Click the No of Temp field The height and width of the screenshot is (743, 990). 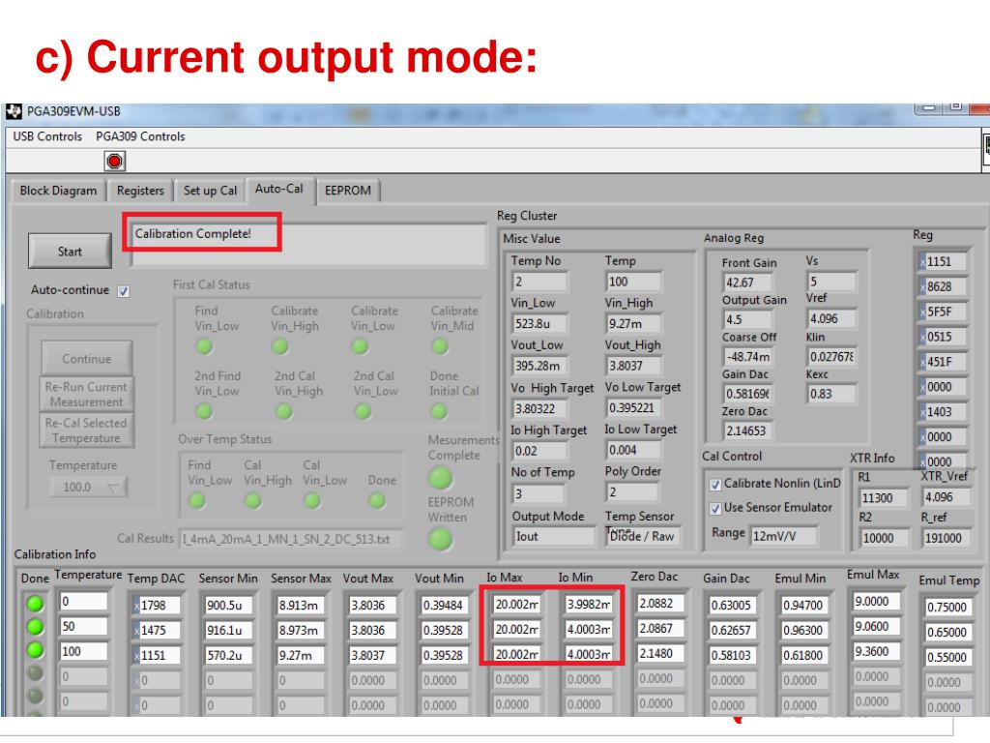[539, 494]
